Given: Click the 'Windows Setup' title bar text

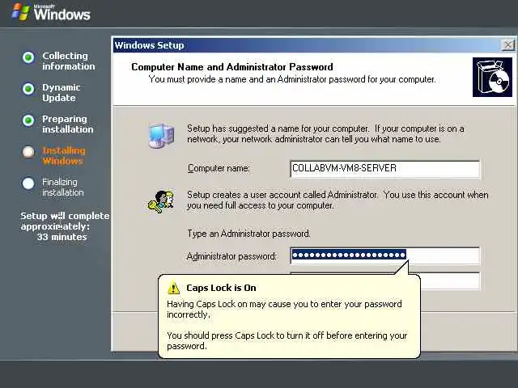Looking at the screenshot, I should 149,45.
